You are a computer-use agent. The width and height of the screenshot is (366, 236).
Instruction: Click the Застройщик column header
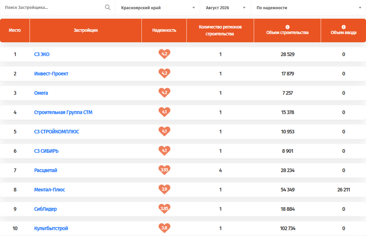coord(86,30)
